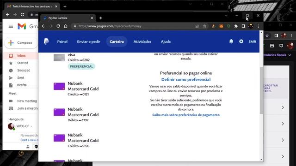Click the mail icon in background window toolbar

point(272,46)
